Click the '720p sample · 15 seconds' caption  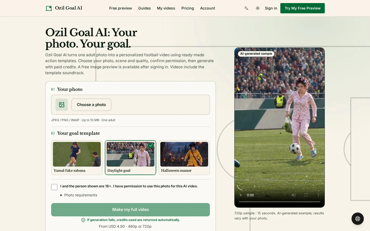tap(279, 216)
